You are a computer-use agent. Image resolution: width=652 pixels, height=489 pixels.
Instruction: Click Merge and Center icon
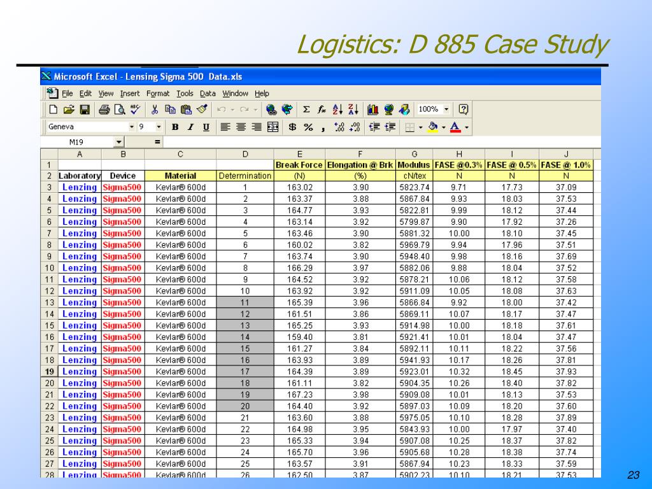coord(273,127)
